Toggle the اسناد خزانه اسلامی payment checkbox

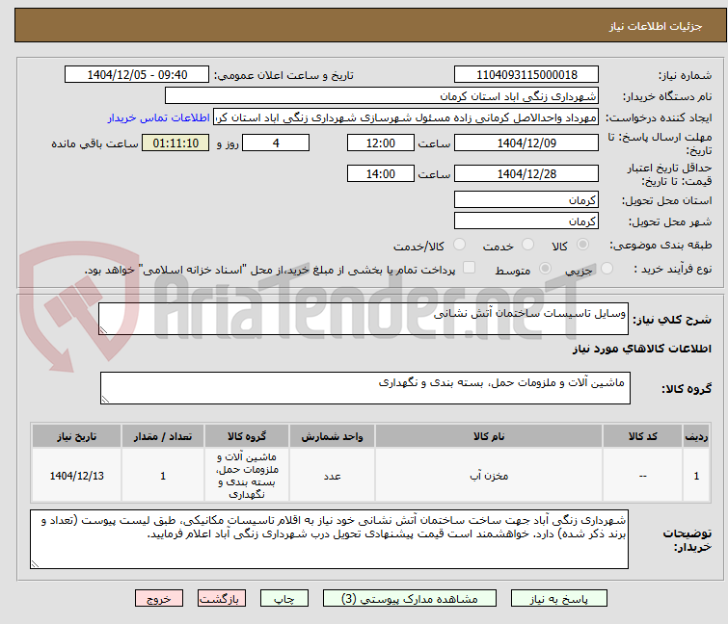pos(470,268)
